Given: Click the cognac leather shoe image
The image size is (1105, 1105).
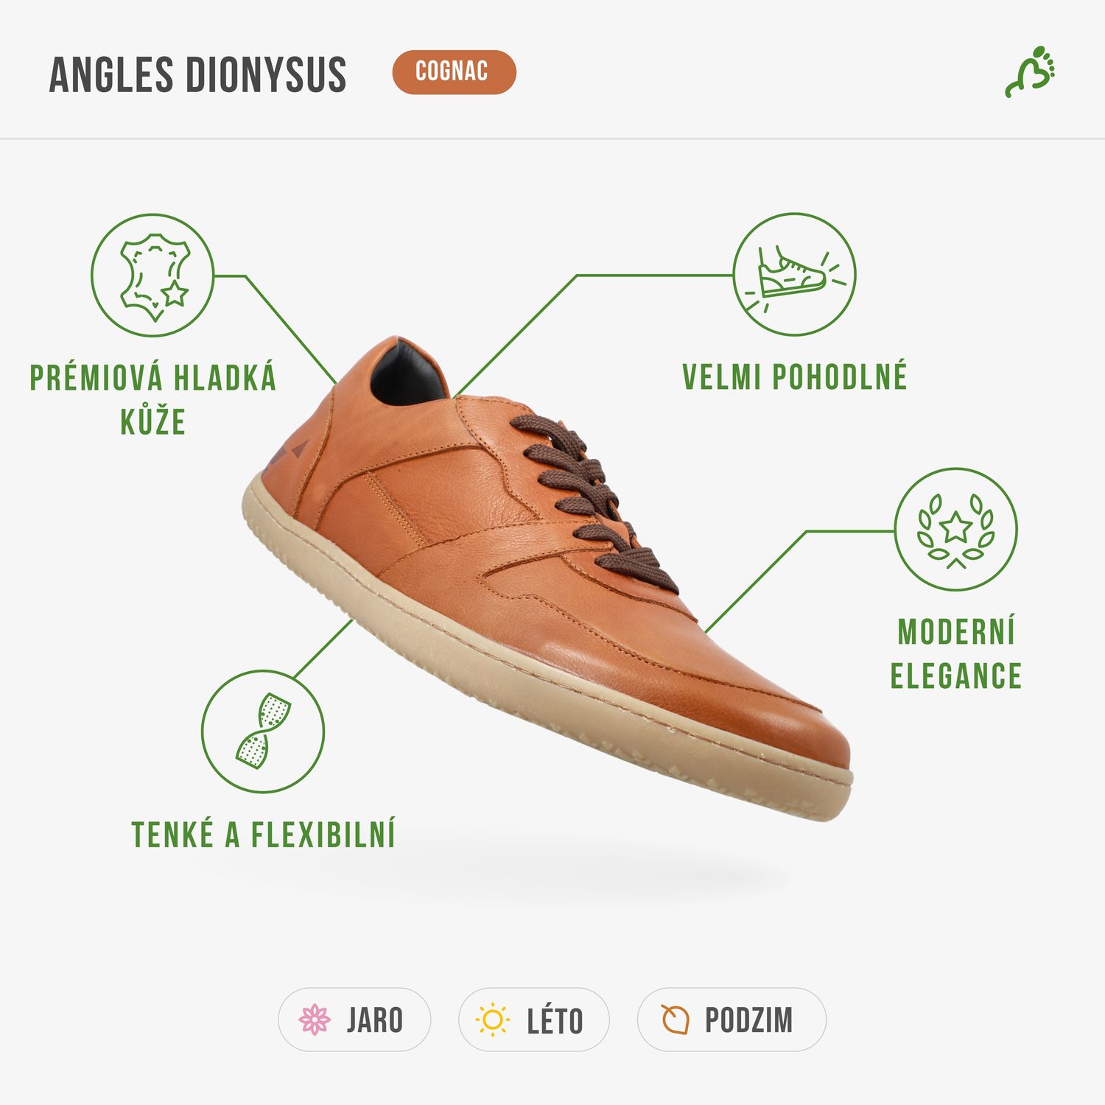Looking at the screenshot, I should 547,578.
